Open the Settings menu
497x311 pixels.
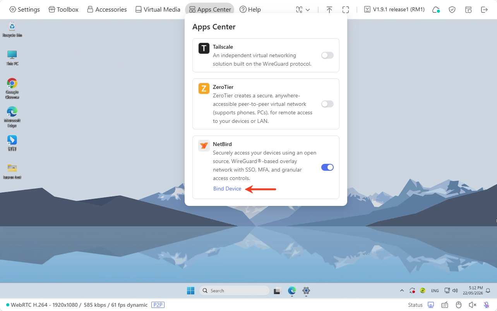point(24,9)
